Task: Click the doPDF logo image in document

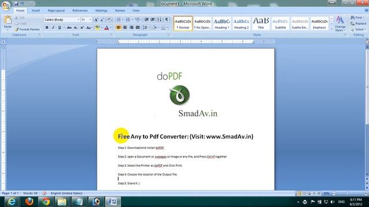Action: [179, 95]
